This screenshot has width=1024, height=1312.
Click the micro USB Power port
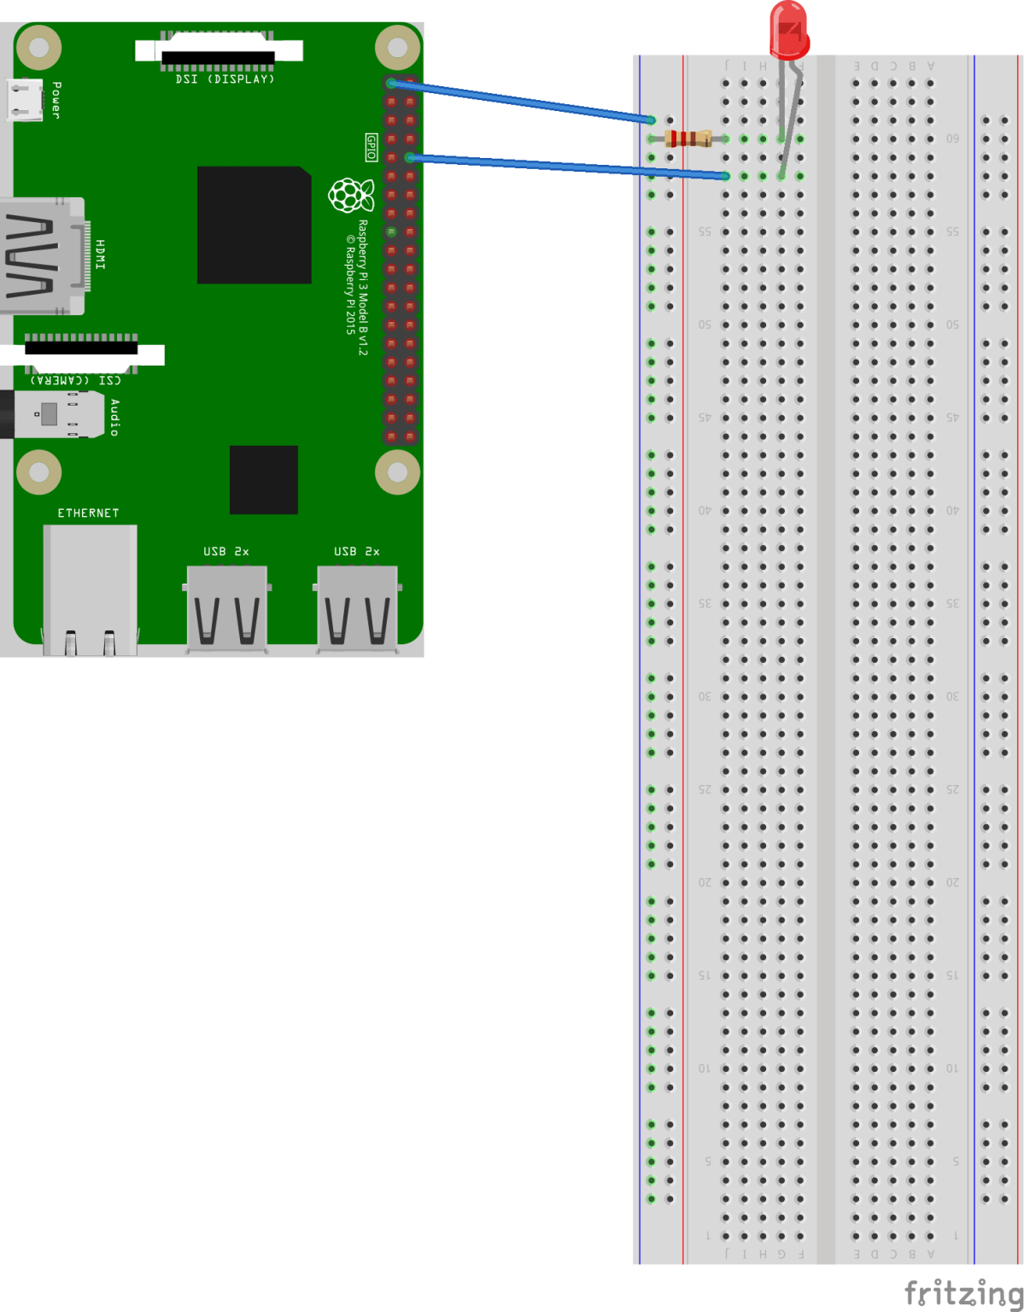[x=24, y=100]
